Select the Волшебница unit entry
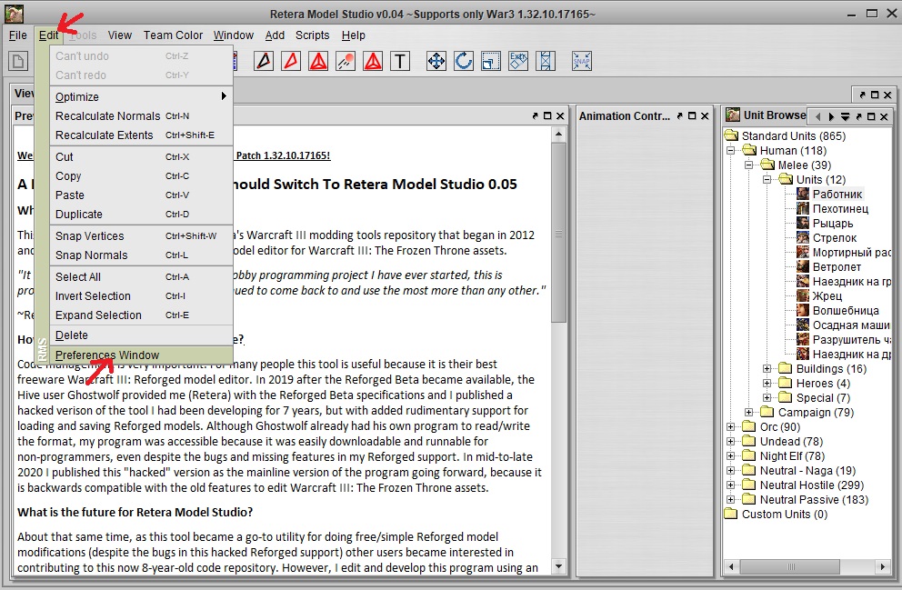Screen dimensions: 902x590 (x=845, y=310)
